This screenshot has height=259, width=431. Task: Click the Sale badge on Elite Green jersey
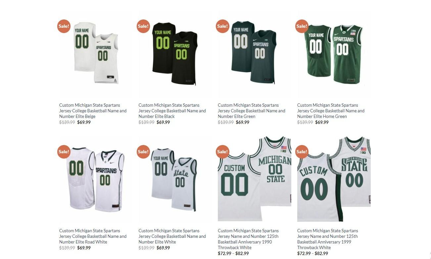pos(222,26)
